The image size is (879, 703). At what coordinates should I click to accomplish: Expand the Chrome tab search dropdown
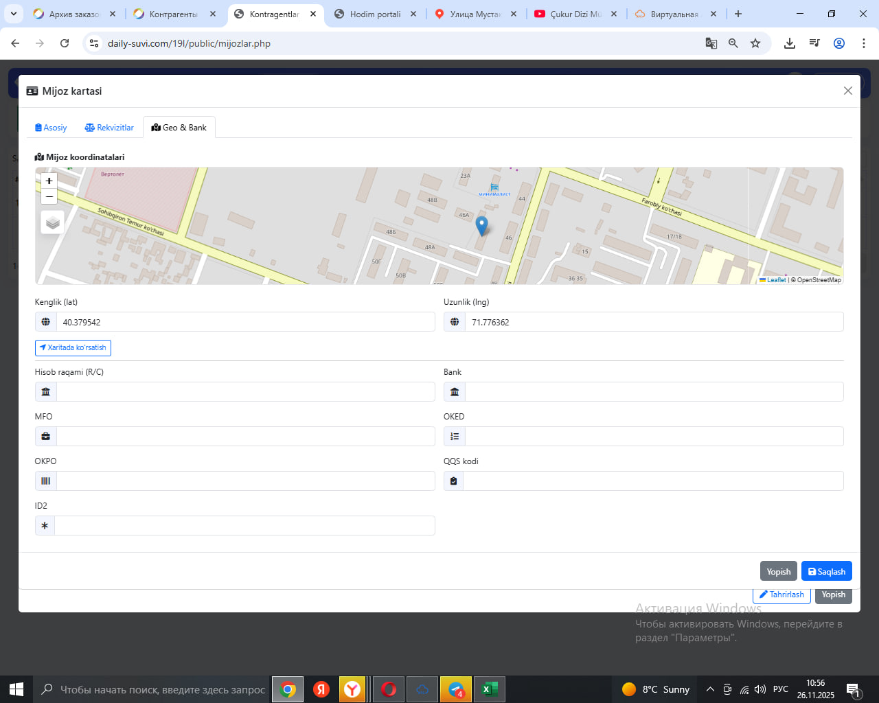(x=14, y=14)
